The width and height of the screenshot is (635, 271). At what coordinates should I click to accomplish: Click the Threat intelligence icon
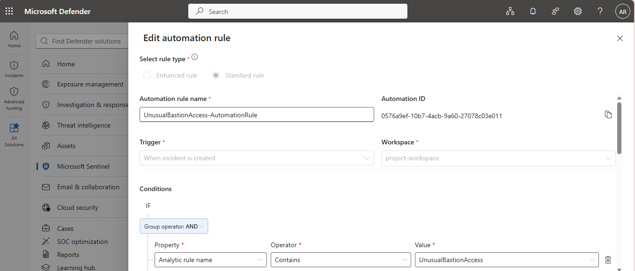pos(46,125)
